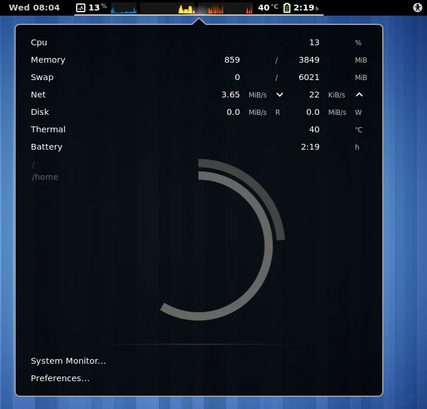The image size is (427, 409).
Task: Click the net download arrow icon
Action: (279, 95)
